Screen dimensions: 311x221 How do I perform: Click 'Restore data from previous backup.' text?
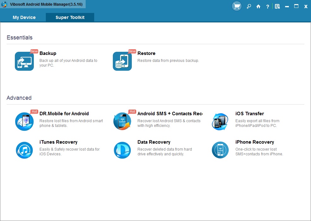click(168, 61)
